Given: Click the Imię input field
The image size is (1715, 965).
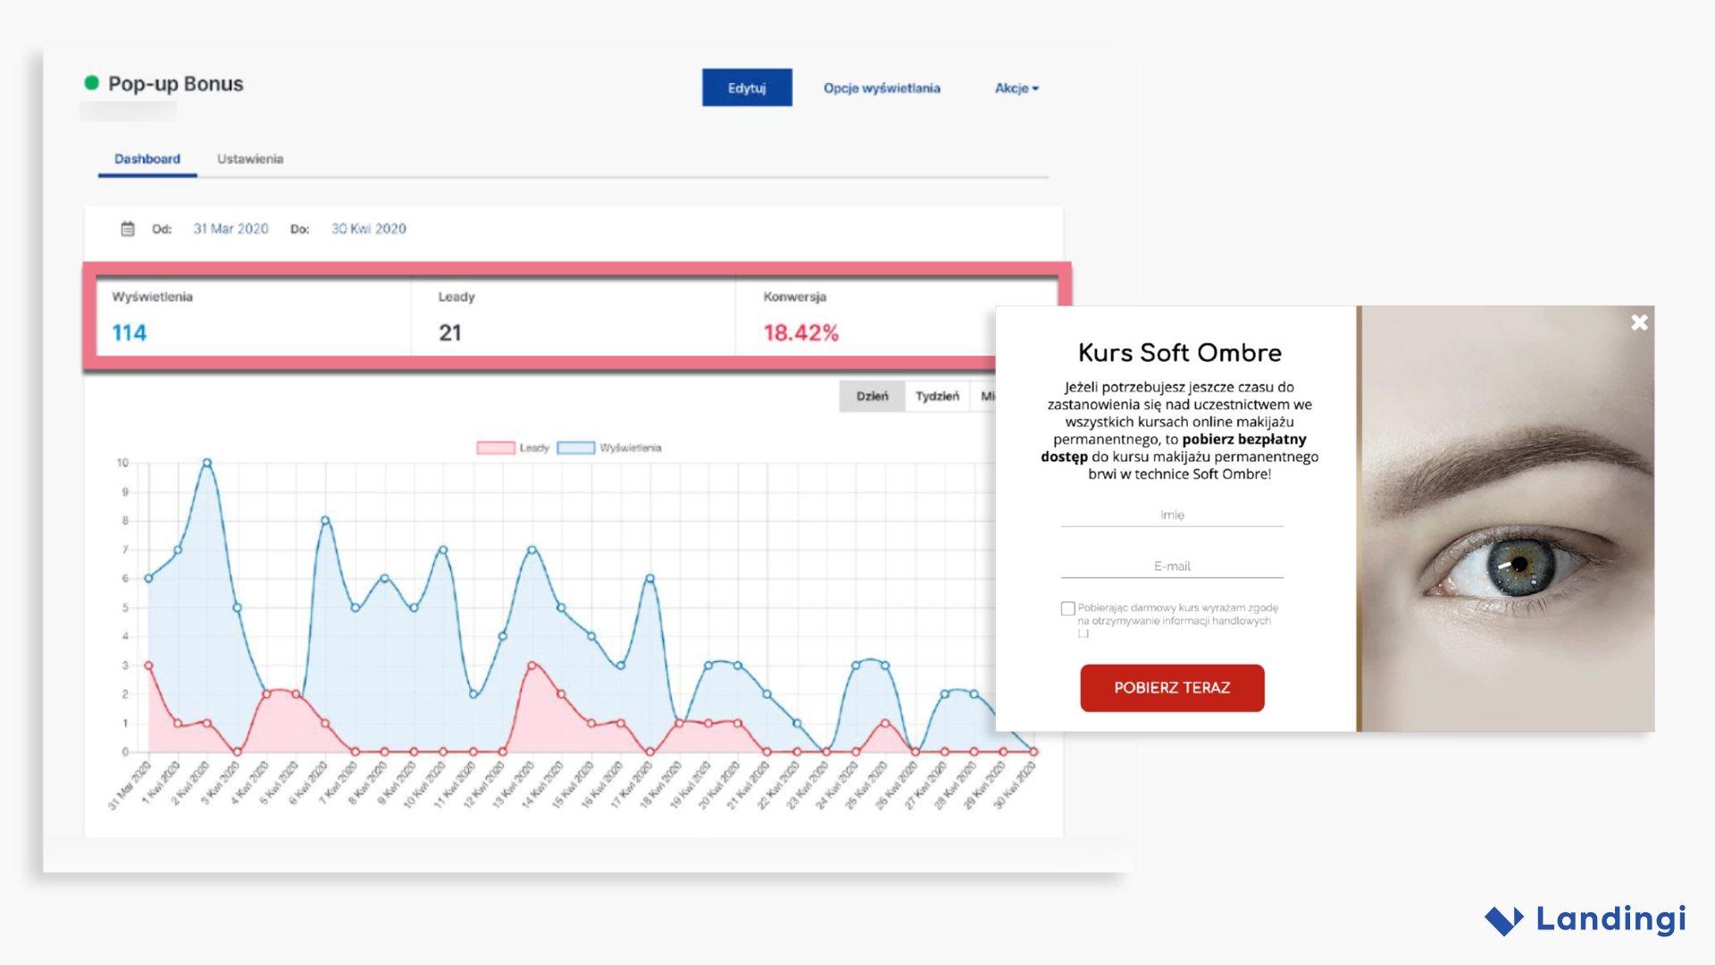Looking at the screenshot, I should [1172, 516].
